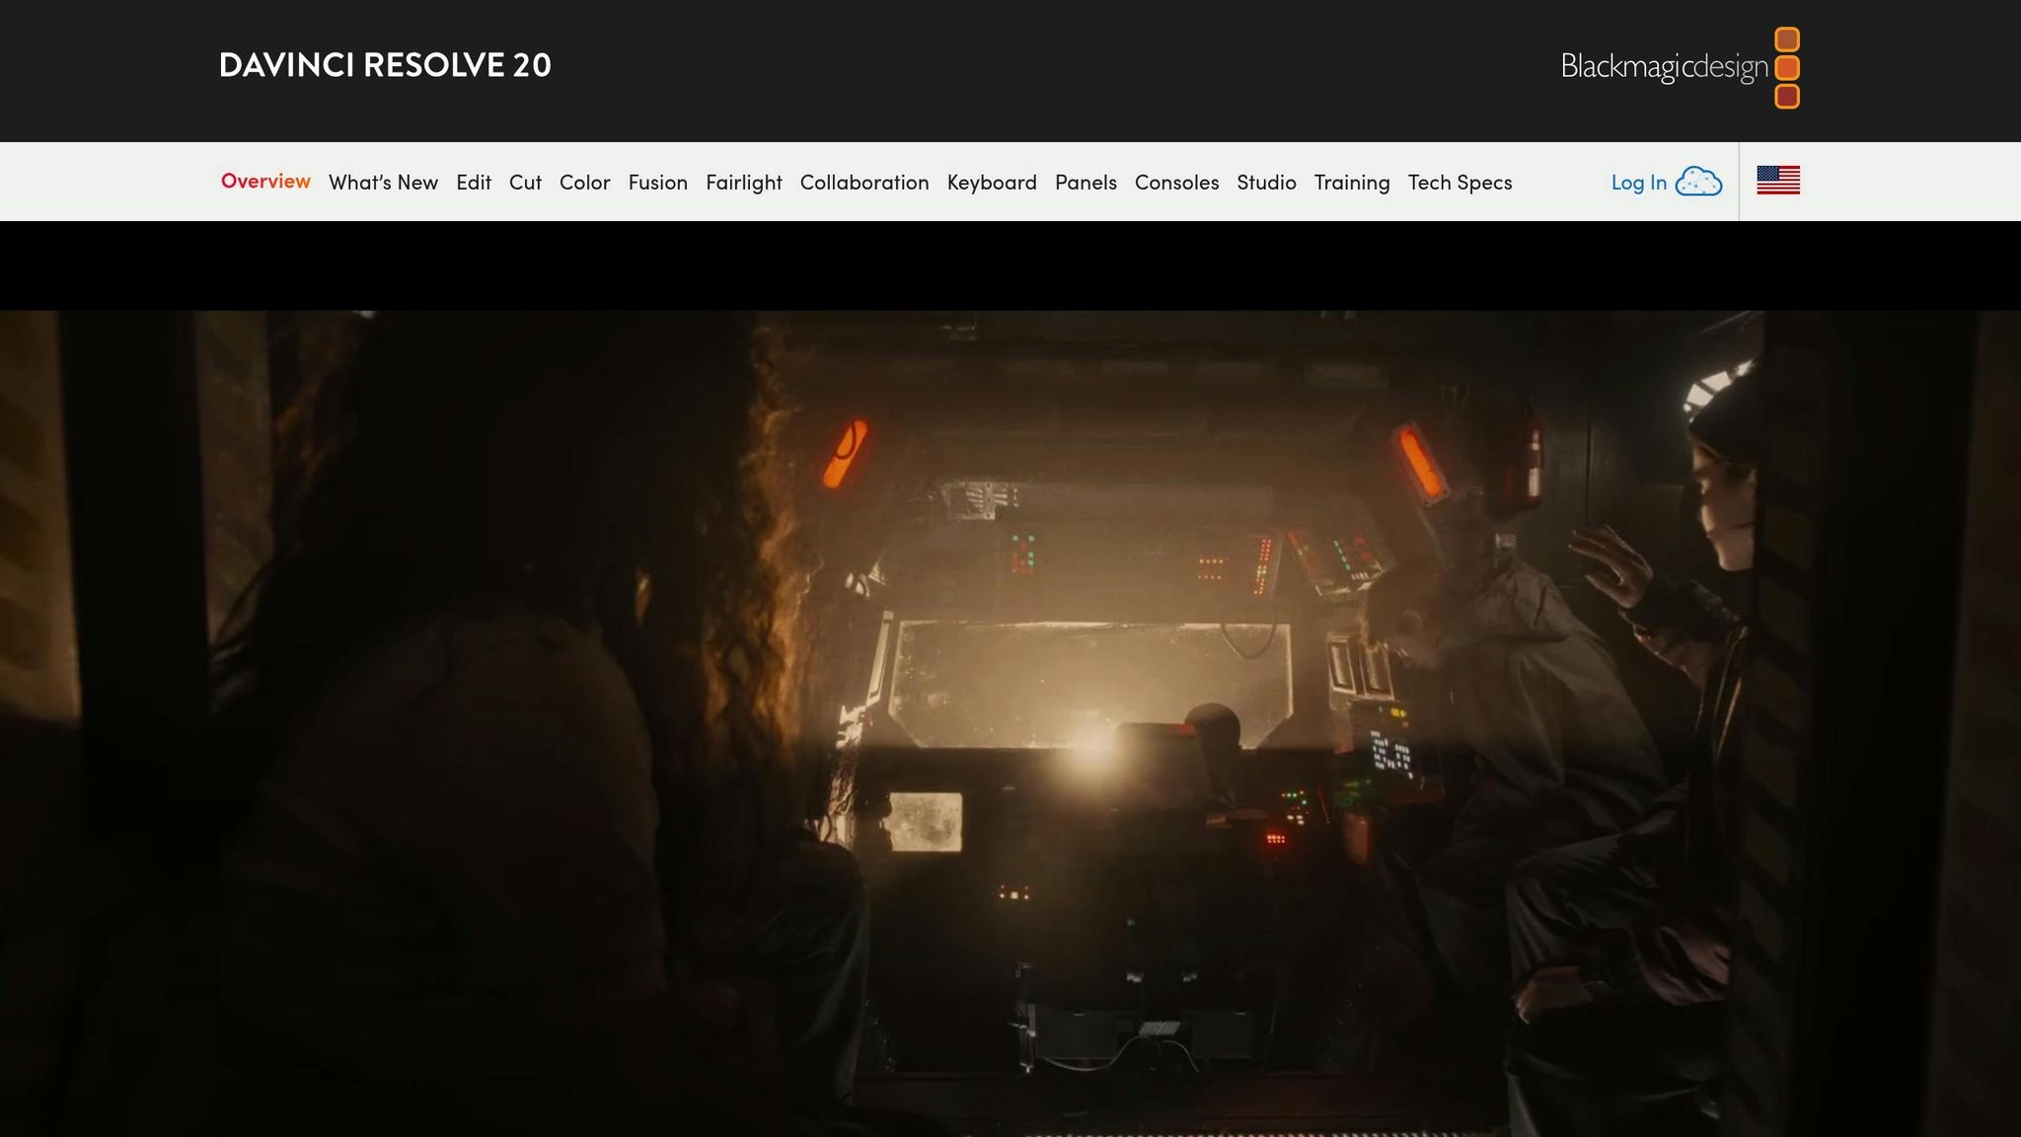Visit the Fairlight section
Image resolution: width=2021 pixels, height=1137 pixels.
click(743, 183)
